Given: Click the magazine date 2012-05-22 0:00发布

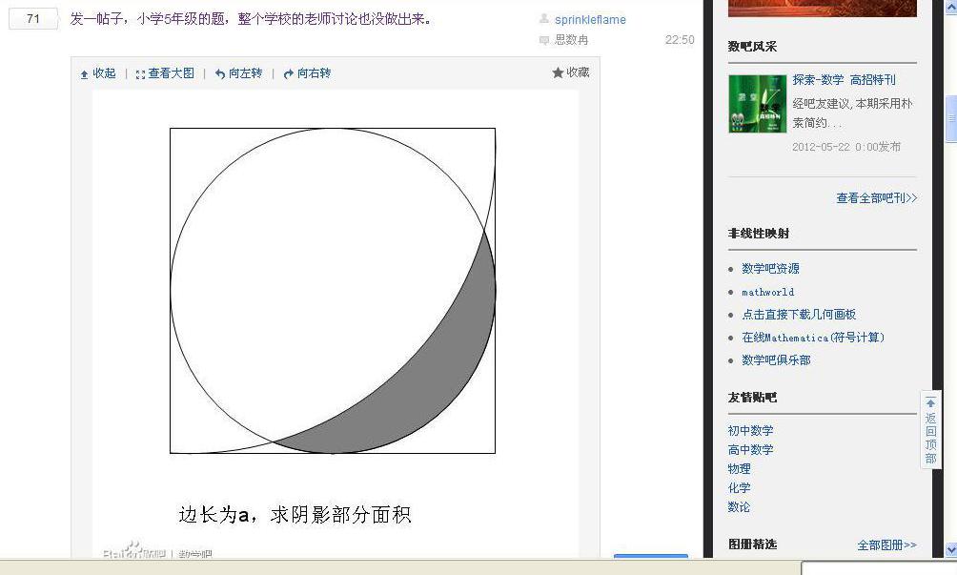Looking at the screenshot, I should pos(845,147).
